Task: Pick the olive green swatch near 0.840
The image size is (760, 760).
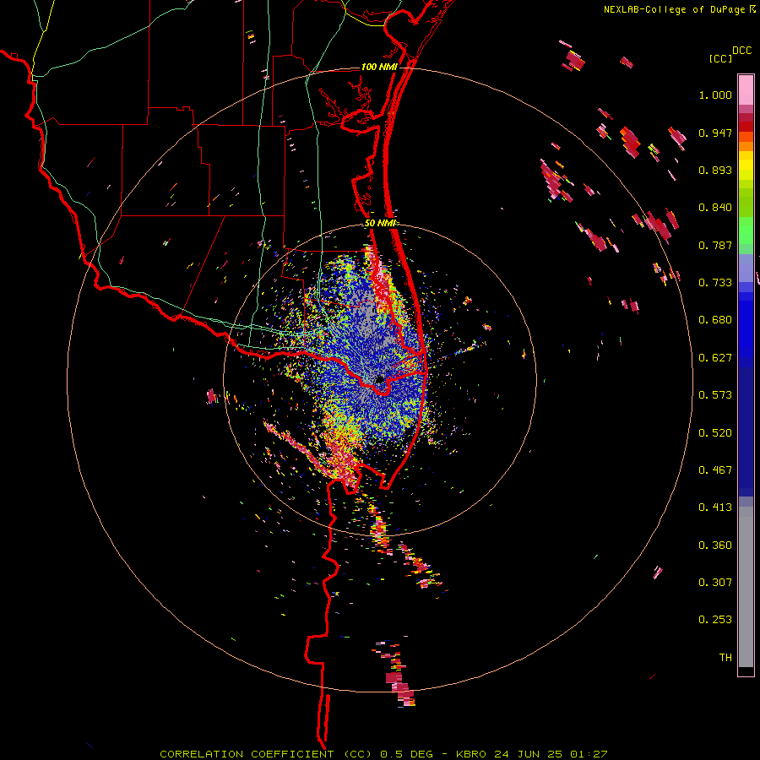Action: (746, 203)
